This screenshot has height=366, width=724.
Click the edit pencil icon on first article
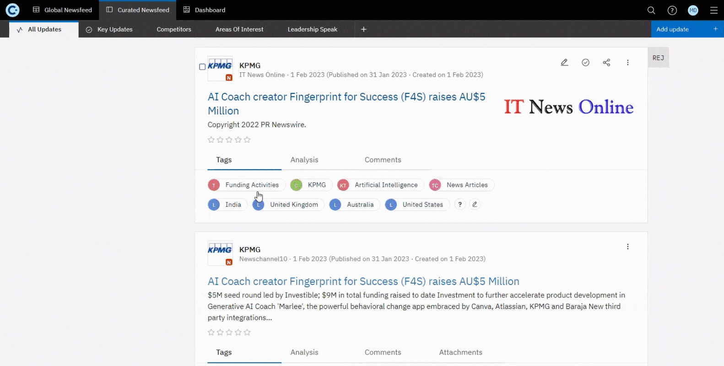(565, 62)
